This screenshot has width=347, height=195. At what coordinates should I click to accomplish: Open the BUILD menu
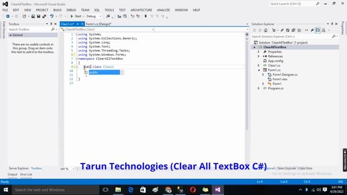[x=57, y=10]
